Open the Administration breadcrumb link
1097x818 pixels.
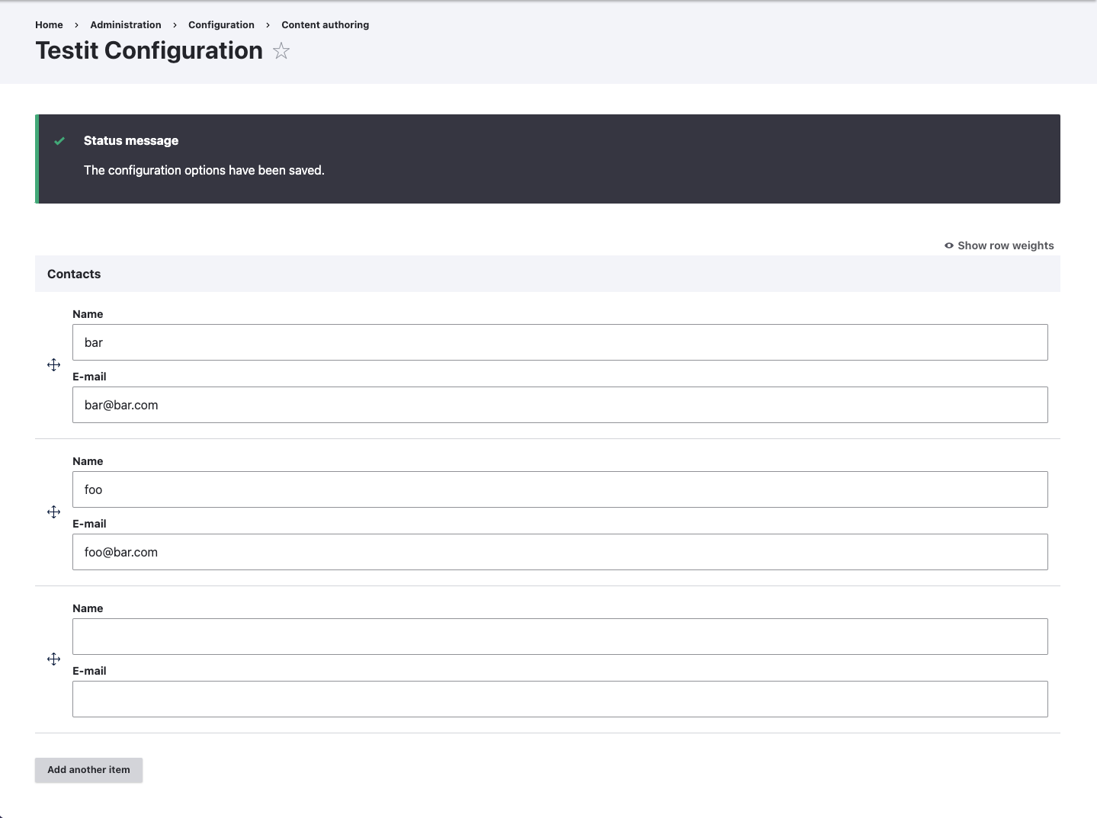click(x=125, y=24)
